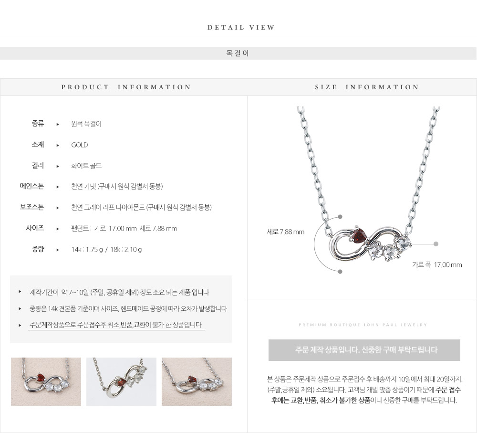Screen dimensions: 477x433
Task: Click the arrow bullet beside 컬러
Action: coord(58,166)
